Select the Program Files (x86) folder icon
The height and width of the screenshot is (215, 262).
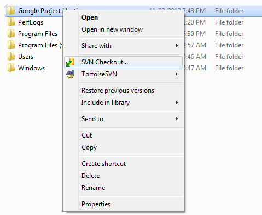[11, 45]
